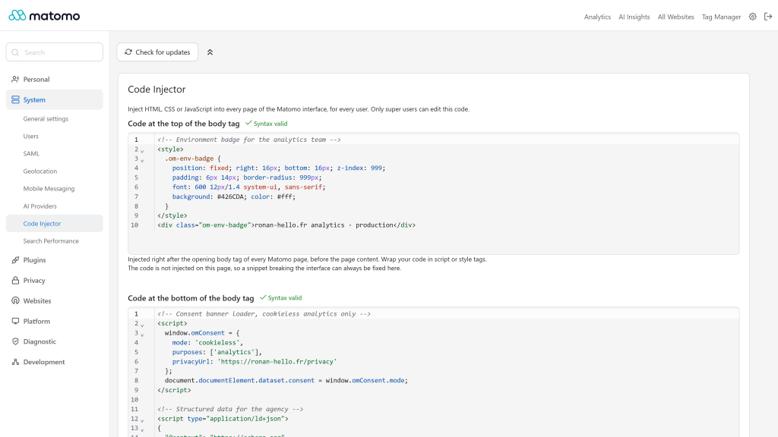Viewport: 778px width, 437px height.
Task: Open the Users settings page
Action: (x=30, y=137)
